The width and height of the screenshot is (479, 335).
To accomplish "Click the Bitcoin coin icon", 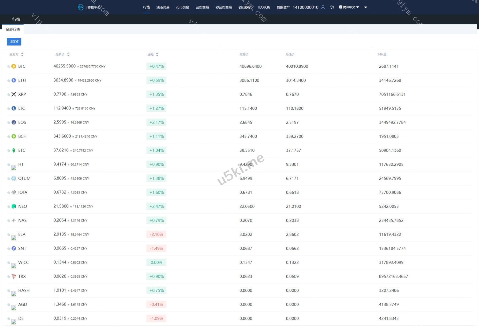I will (14, 66).
